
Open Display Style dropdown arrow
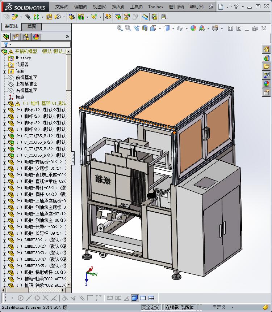(x=173, y=29)
